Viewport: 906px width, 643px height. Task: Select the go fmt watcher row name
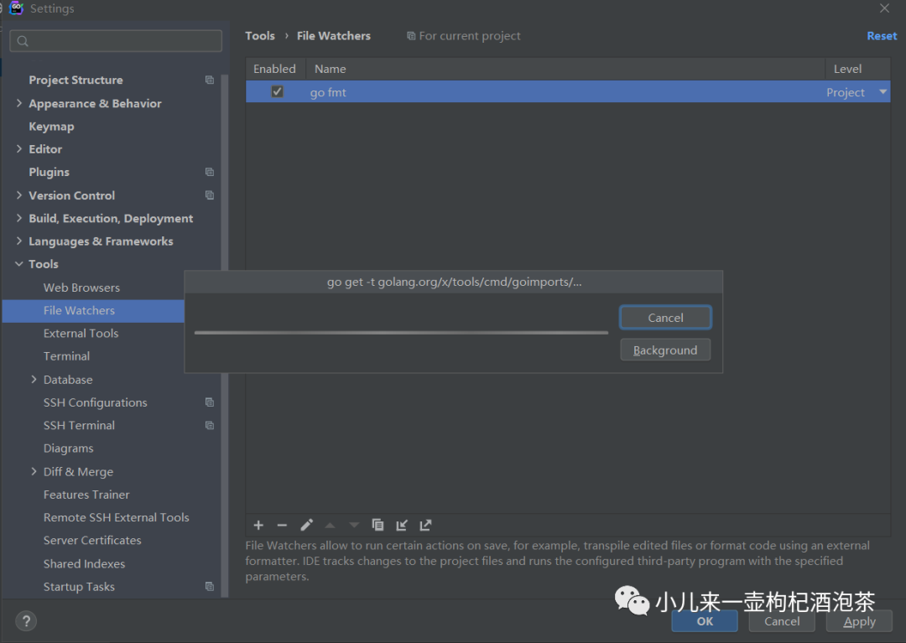click(328, 92)
